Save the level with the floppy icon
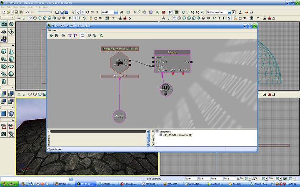The height and width of the screenshot is (187, 300). 16,12
